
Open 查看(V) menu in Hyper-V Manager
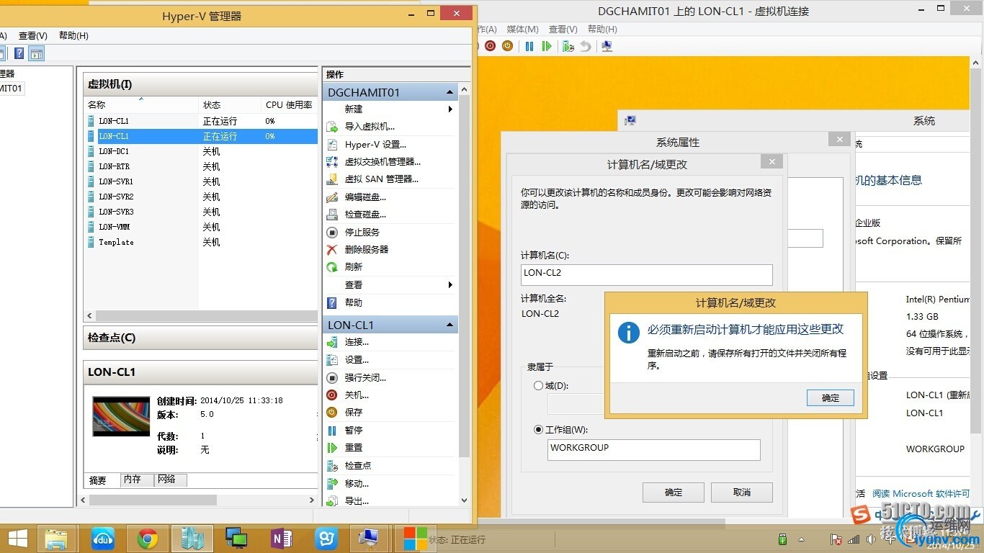tap(33, 35)
